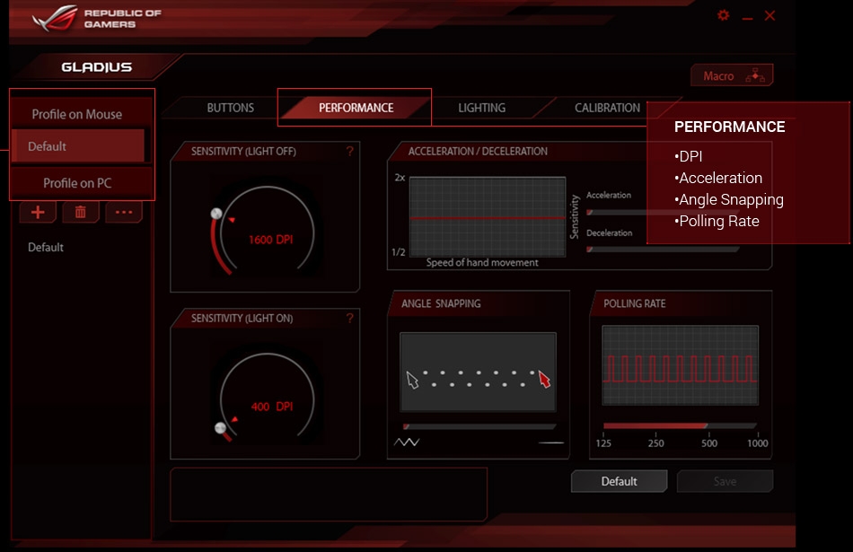Image resolution: width=853 pixels, height=552 pixels.
Task: Click the empty description box
Action: (x=329, y=495)
